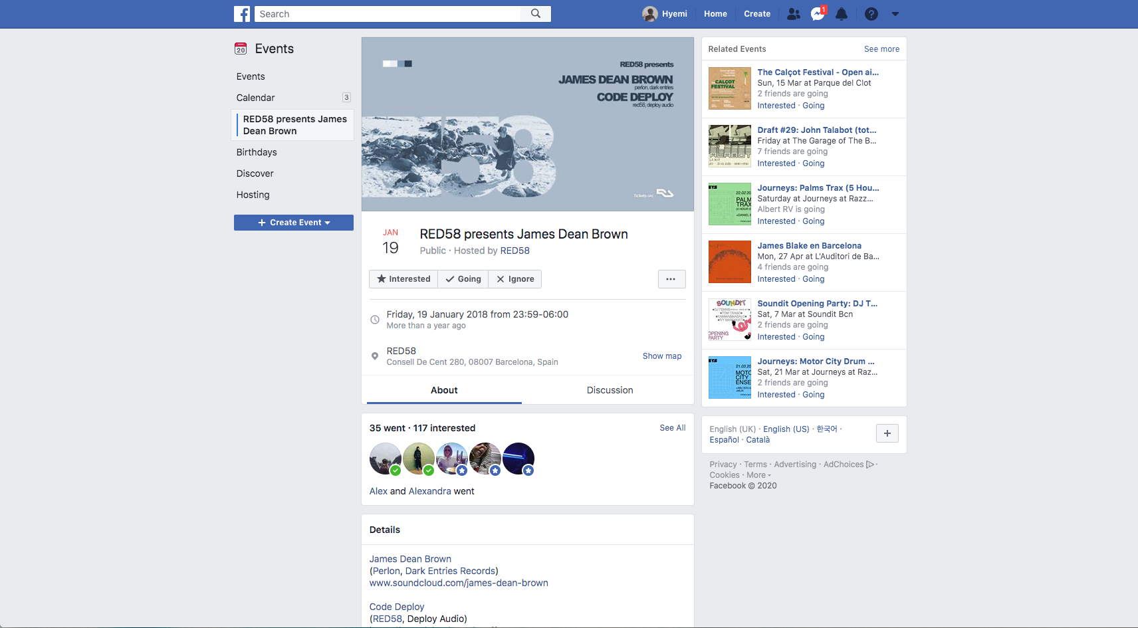Open Discover in the sidebar
1138x628 pixels.
click(x=255, y=173)
